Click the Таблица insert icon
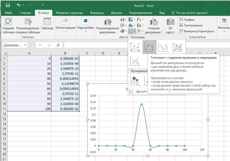Screen dimensions: 230x161 pos(47,22)
